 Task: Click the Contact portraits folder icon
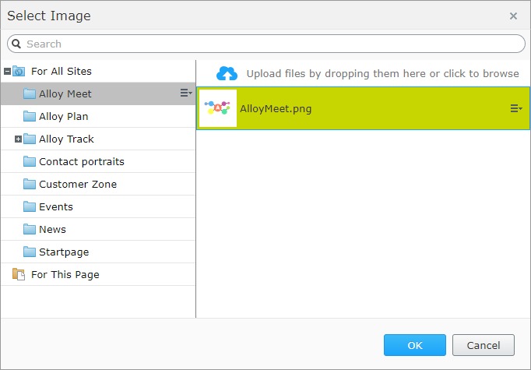(x=30, y=162)
